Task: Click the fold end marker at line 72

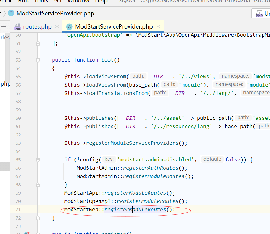Action: [x=38, y=218]
